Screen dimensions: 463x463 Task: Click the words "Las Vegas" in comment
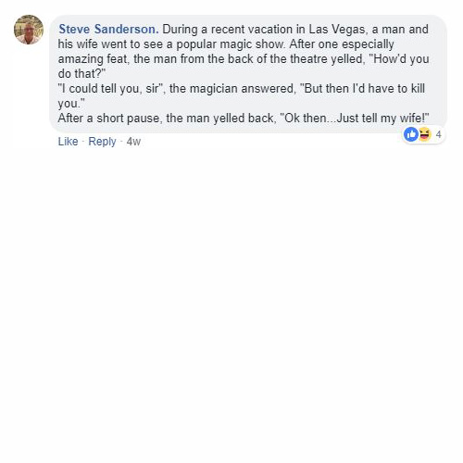337,30
